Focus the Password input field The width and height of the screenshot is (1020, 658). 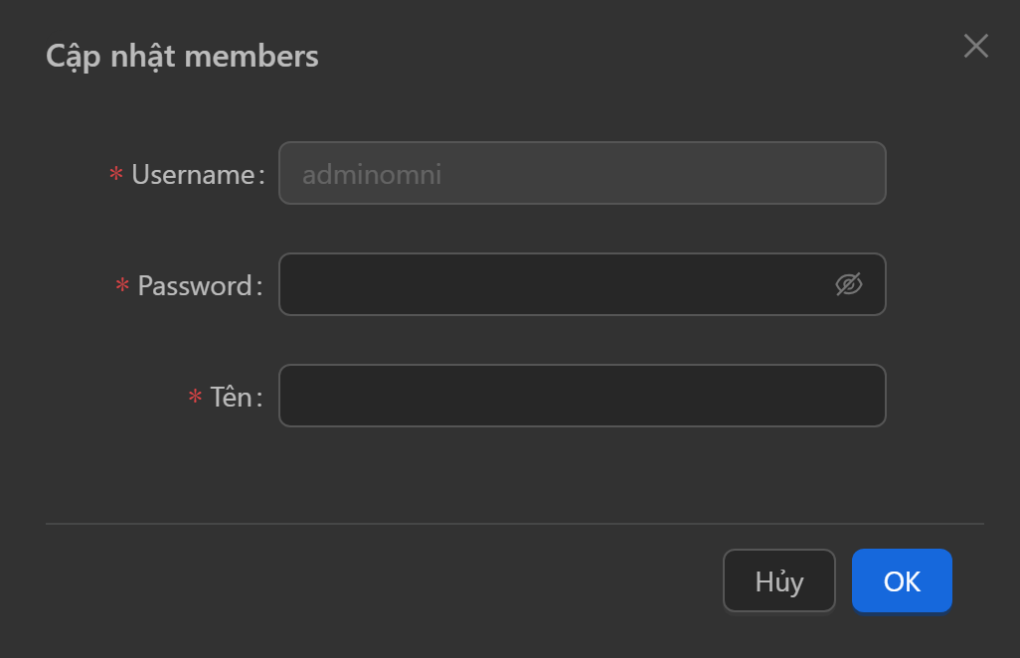[x=557, y=285]
